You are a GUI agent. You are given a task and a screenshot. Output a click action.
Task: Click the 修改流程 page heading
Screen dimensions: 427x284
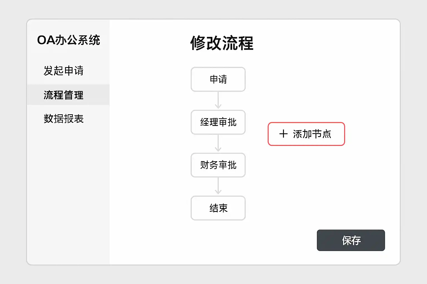(222, 43)
